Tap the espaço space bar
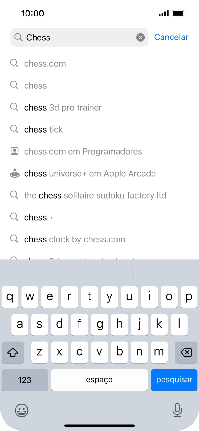Screen dimensions: 199x431 (x=99, y=380)
